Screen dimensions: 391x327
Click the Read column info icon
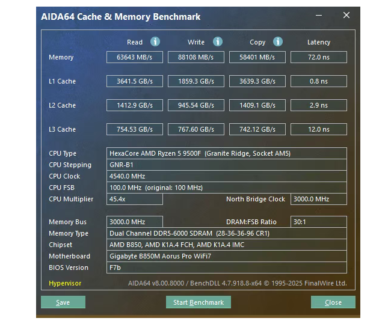155,42
